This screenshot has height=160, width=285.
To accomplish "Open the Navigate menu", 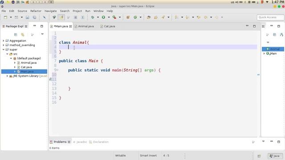I will point(50,11).
